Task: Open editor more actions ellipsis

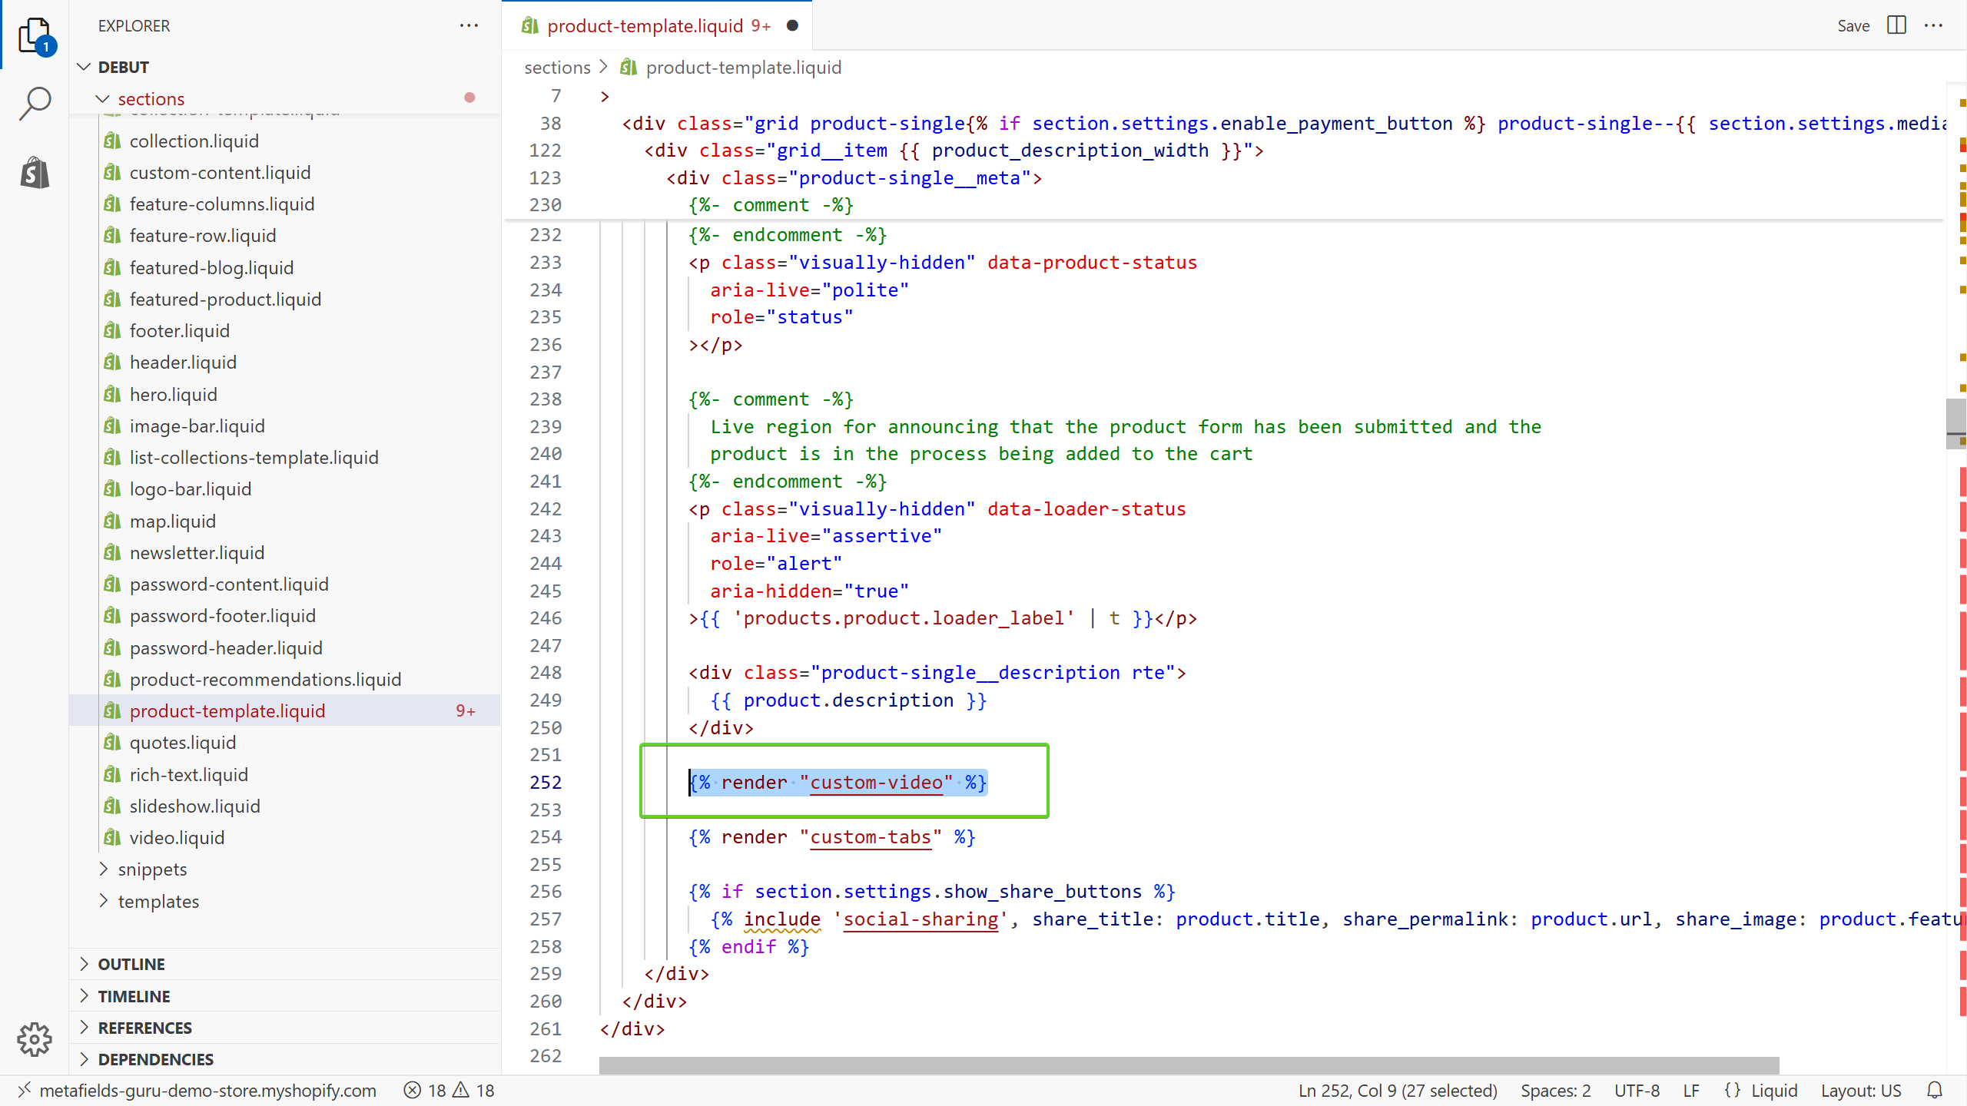Action: (x=1934, y=25)
